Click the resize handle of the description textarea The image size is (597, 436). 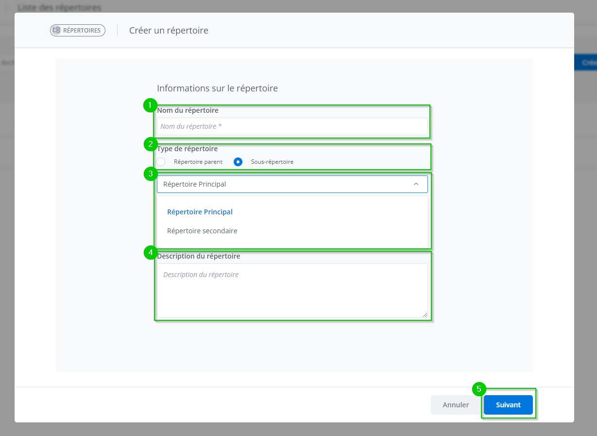425,315
